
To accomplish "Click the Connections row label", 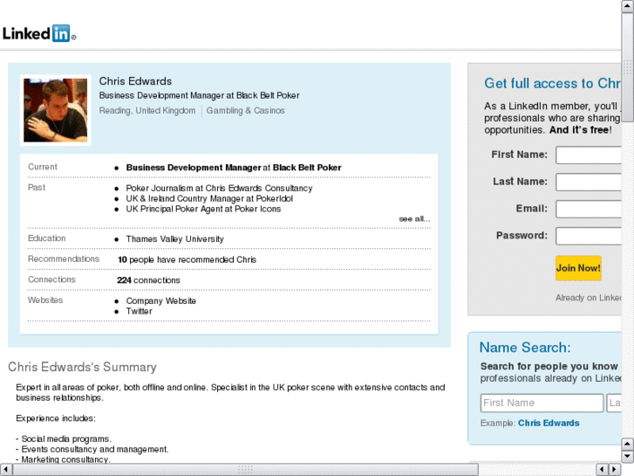I will click(51, 279).
